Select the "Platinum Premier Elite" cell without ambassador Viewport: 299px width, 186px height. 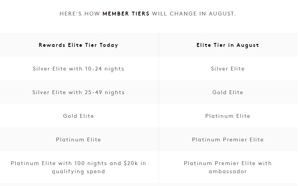228,139
